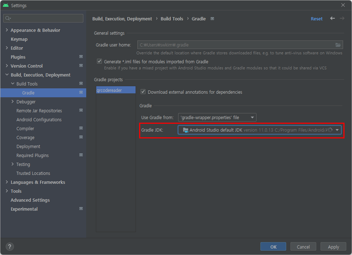Click the project icon next to Plugins
Image resolution: width=352 pixels, height=255 pixels.
pos(81,57)
